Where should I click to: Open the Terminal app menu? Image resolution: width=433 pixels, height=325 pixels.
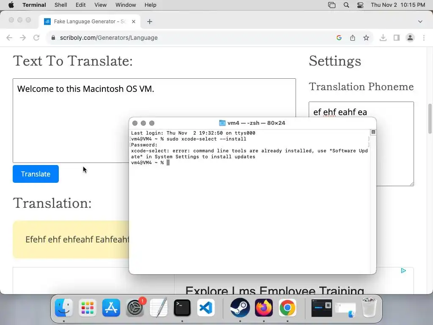pos(34,5)
